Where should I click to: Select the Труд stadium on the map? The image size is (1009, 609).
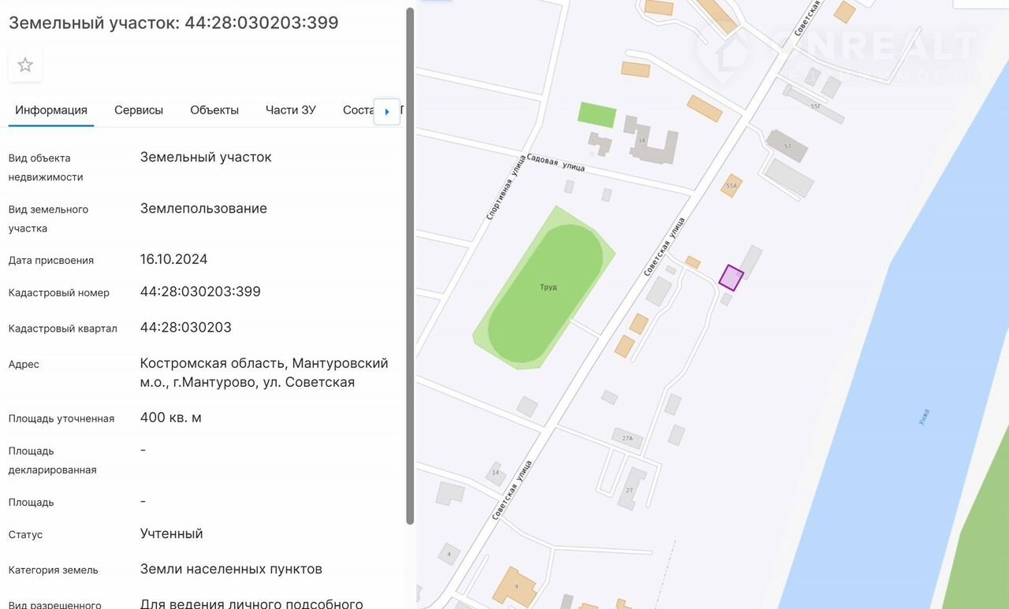pos(547,288)
